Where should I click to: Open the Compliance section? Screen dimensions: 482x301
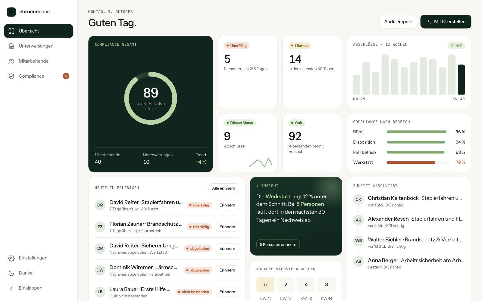point(39,76)
